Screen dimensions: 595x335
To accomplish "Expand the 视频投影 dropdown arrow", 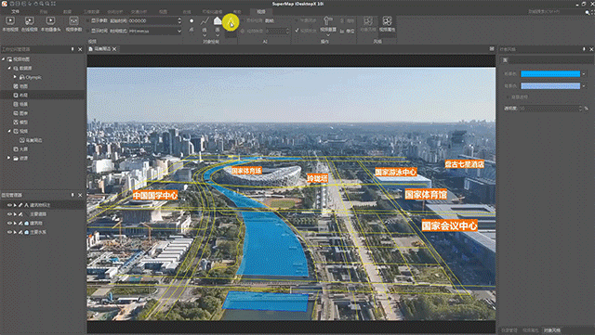I will pyautogui.click(x=328, y=35).
